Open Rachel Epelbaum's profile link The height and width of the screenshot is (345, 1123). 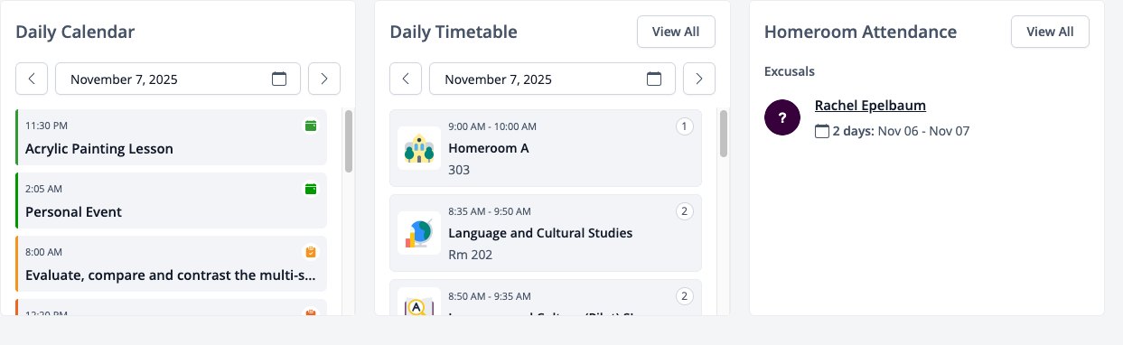(870, 106)
